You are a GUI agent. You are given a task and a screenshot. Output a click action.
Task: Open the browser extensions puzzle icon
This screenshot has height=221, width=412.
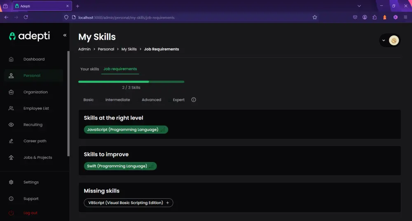[375, 17]
